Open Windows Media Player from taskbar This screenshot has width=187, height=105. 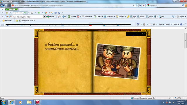pos(20,102)
